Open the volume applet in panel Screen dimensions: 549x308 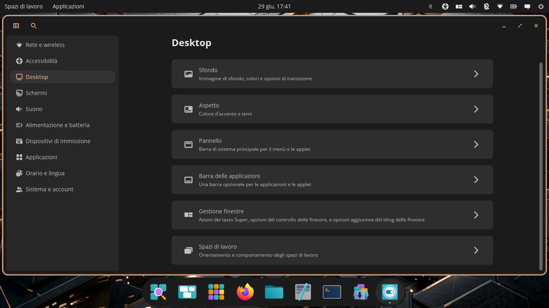(472, 6)
